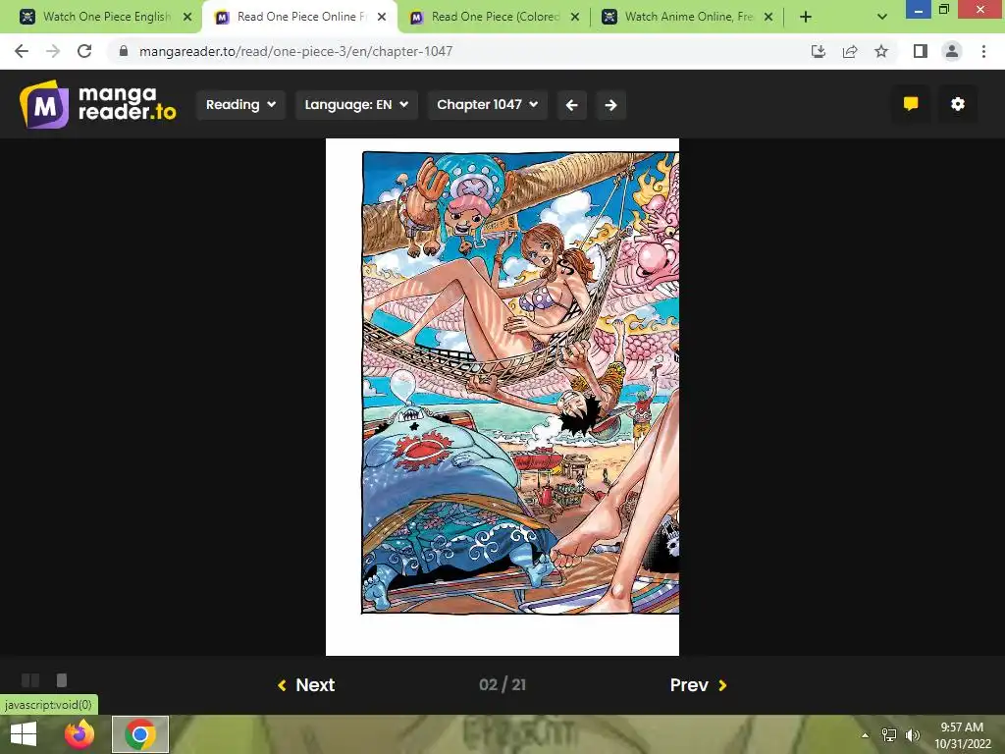1005x754 pixels.
Task: Expand the Language: EN dropdown
Action: click(x=356, y=104)
